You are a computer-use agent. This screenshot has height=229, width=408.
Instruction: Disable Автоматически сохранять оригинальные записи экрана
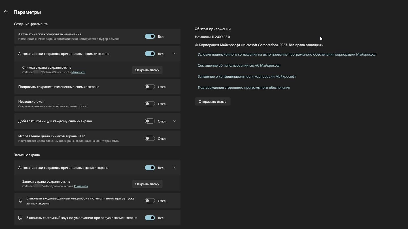(150, 168)
